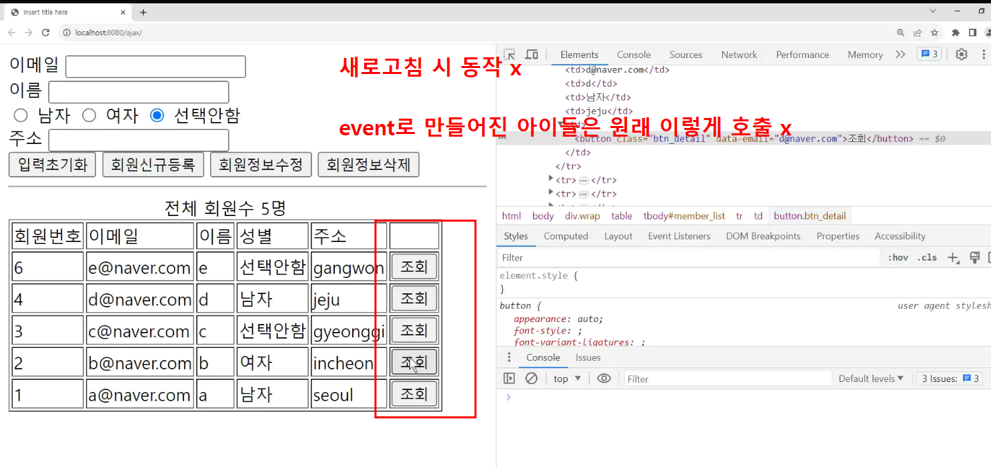Open the Performance tab
The height and width of the screenshot is (468, 991).
802,55
